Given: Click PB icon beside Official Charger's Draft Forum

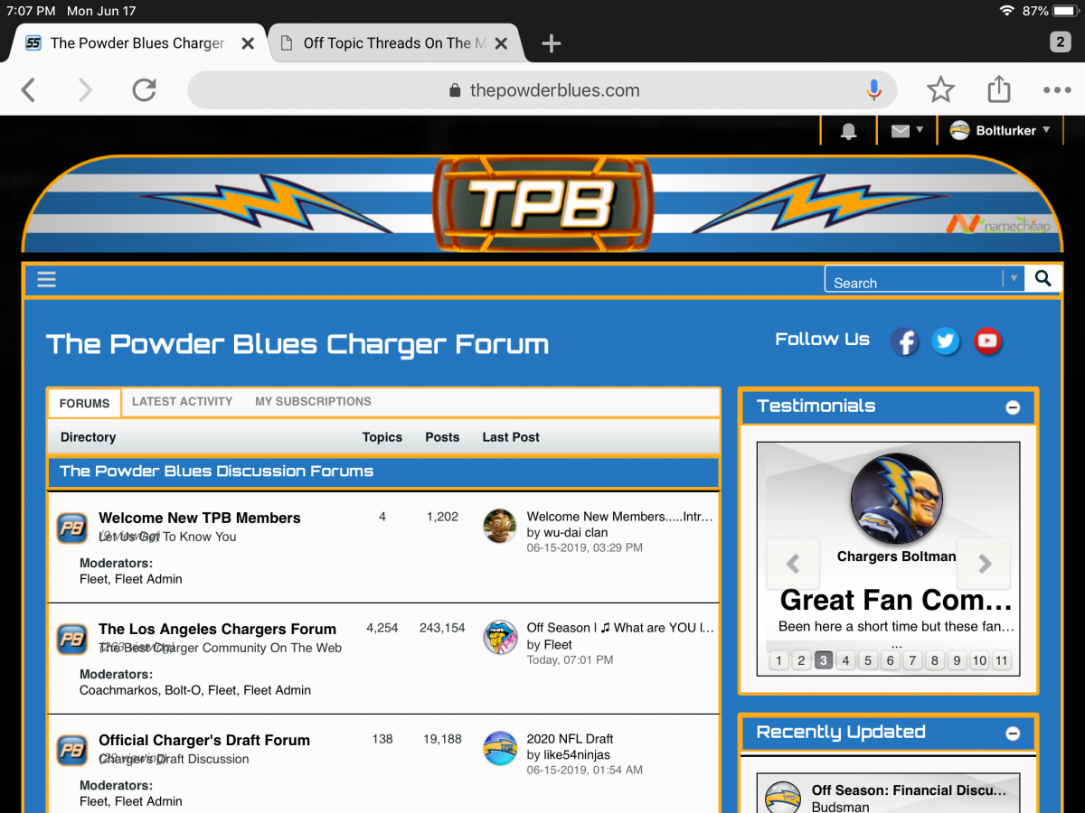Looking at the screenshot, I should pyautogui.click(x=72, y=751).
